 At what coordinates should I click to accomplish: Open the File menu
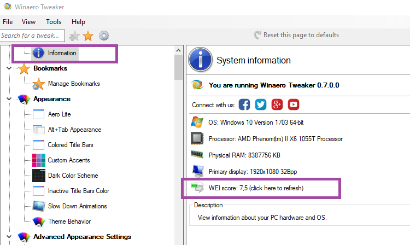pyautogui.click(x=8, y=22)
